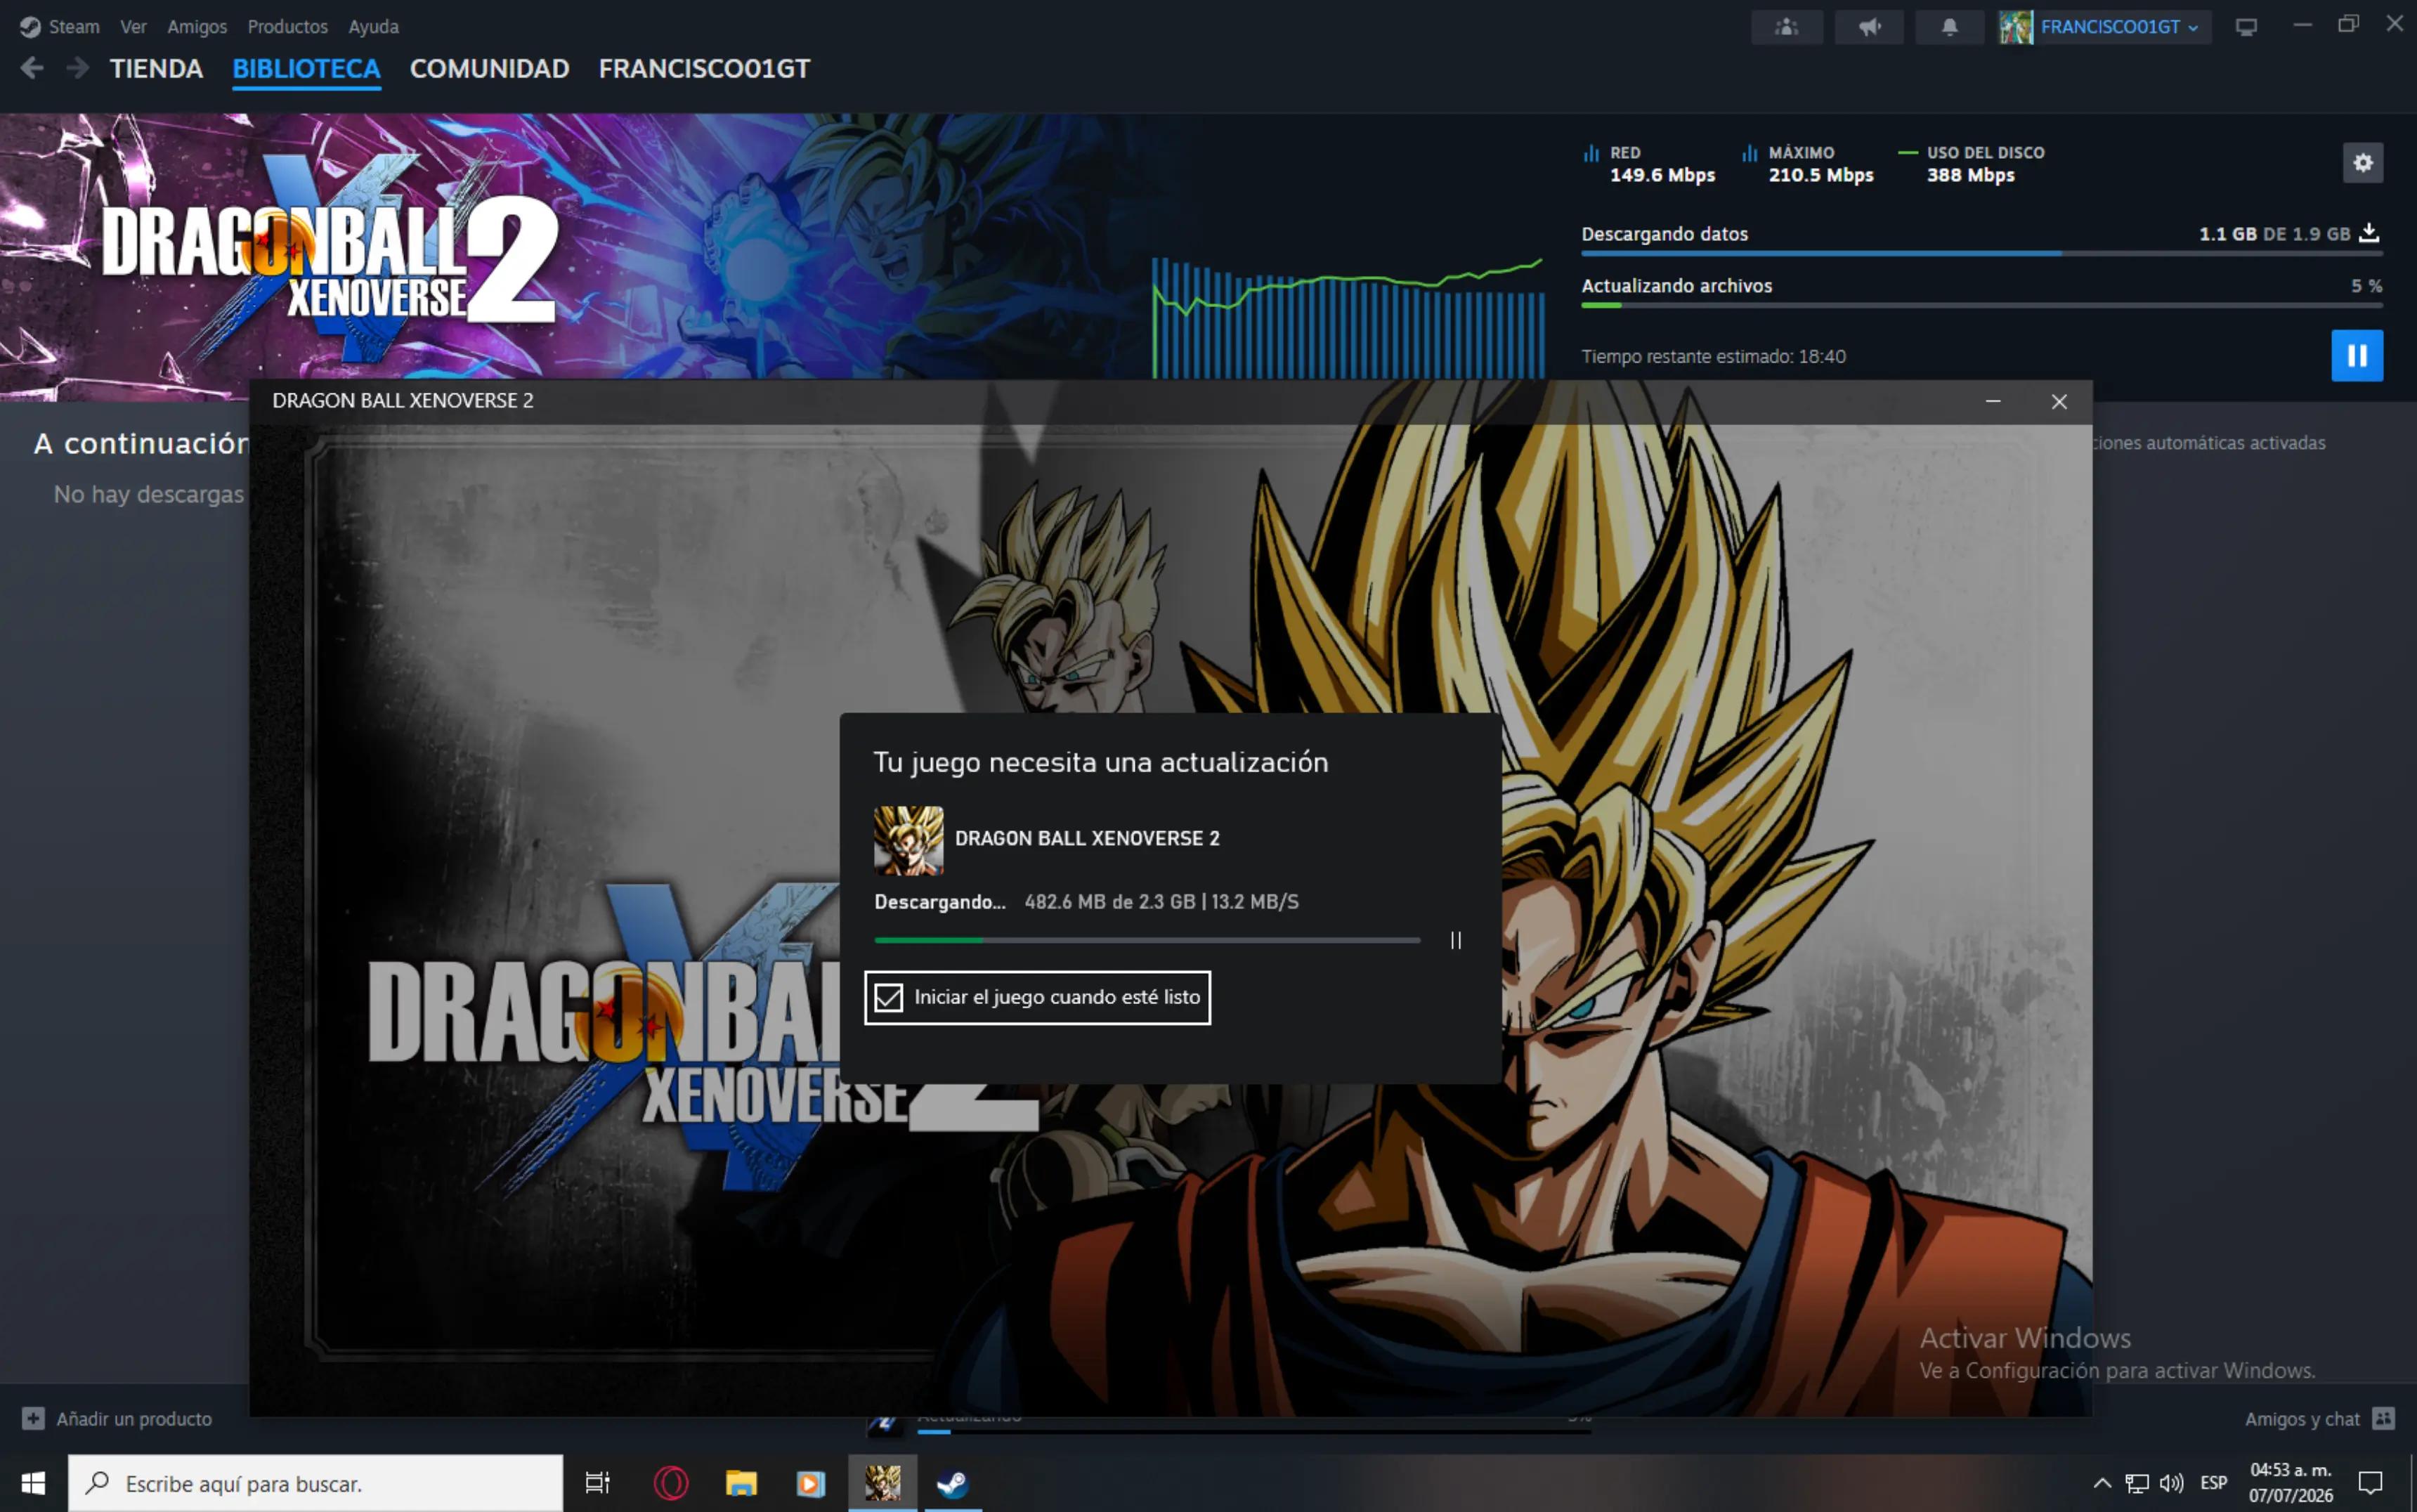Screen dimensions: 2417x1512
Task: Click the 482.6 MB de 2.3 GB text
Action: point(1110,902)
